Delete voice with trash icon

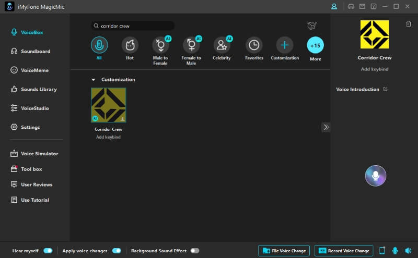[x=408, y=23]
